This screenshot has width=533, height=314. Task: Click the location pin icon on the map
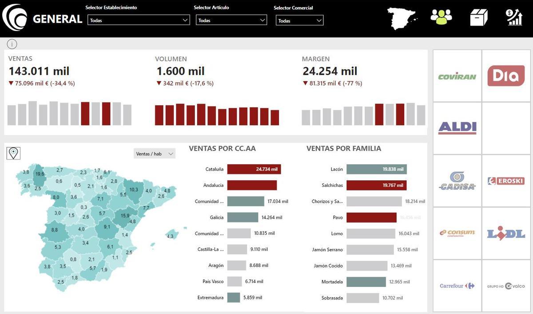[13, 153]
